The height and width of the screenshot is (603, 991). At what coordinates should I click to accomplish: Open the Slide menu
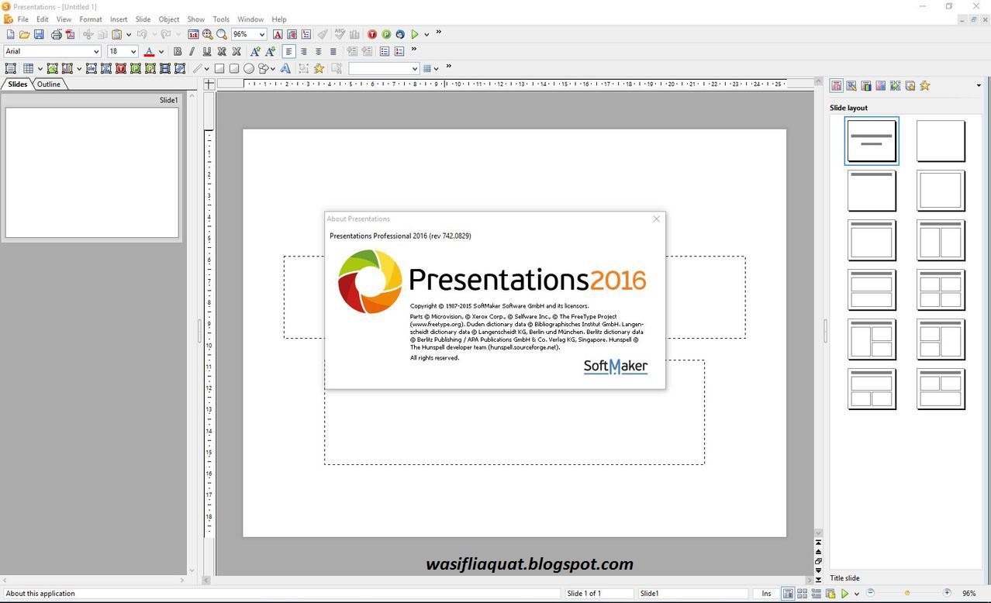pos(143,19)
